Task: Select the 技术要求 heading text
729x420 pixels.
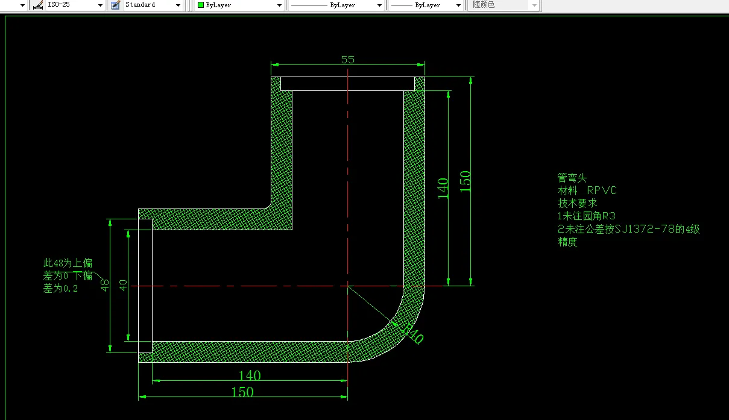Action: point(577,203)
